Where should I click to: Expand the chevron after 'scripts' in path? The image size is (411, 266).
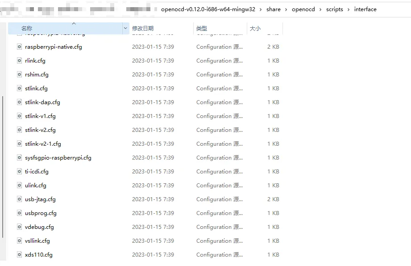[349, 9]
